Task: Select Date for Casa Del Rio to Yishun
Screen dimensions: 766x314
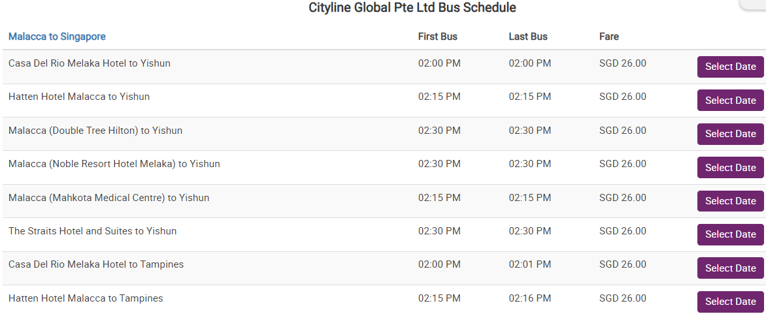Action: pyautogui.click(x=730, y=67)
